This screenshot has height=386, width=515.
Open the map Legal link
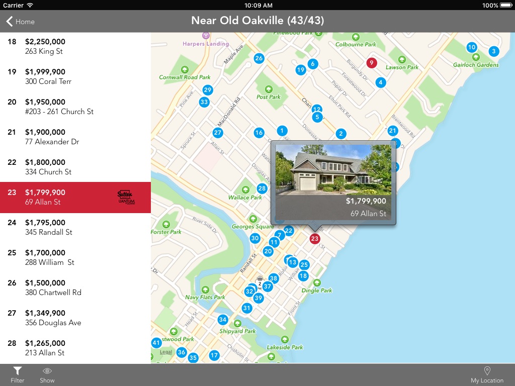(x=166, y=352)
